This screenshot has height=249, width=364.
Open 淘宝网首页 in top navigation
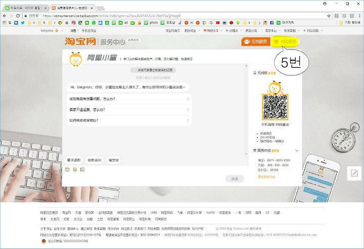tap(172, 31)
